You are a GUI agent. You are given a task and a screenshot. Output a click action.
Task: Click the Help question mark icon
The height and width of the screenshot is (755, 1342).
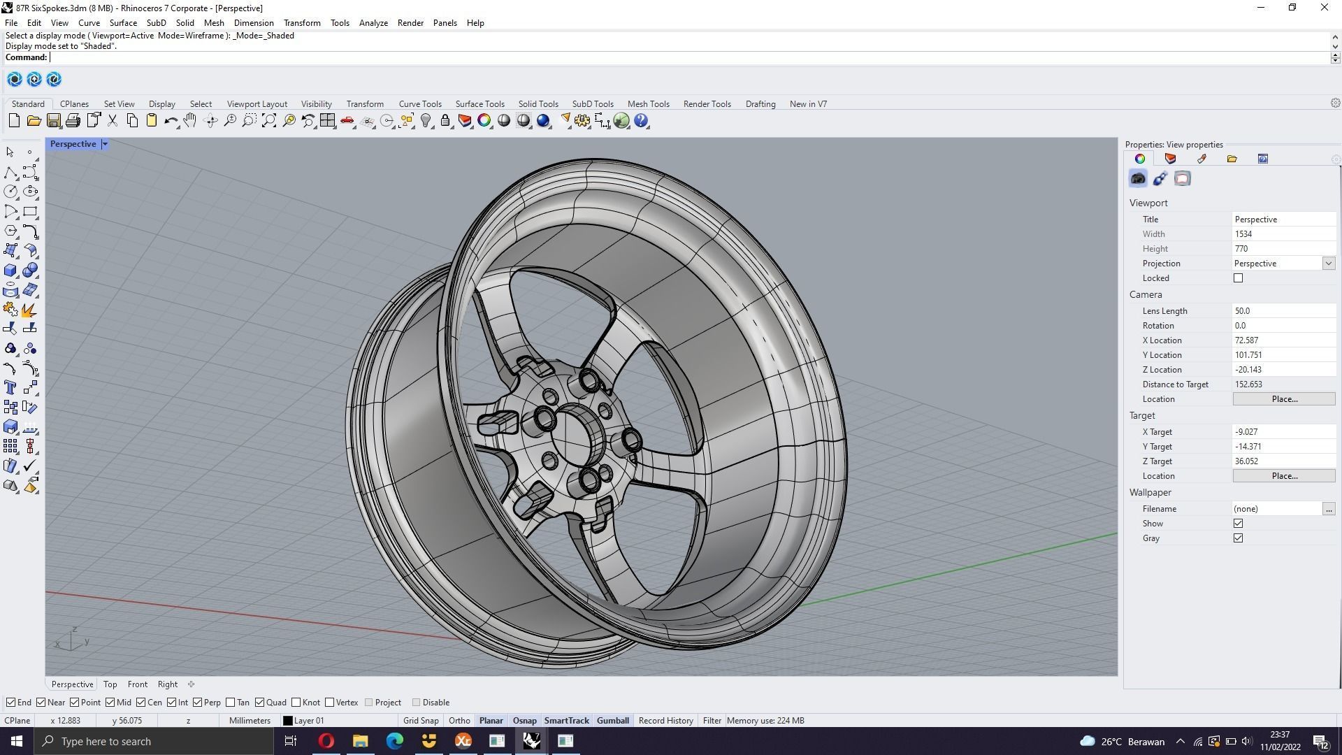(x=641, y=121)
